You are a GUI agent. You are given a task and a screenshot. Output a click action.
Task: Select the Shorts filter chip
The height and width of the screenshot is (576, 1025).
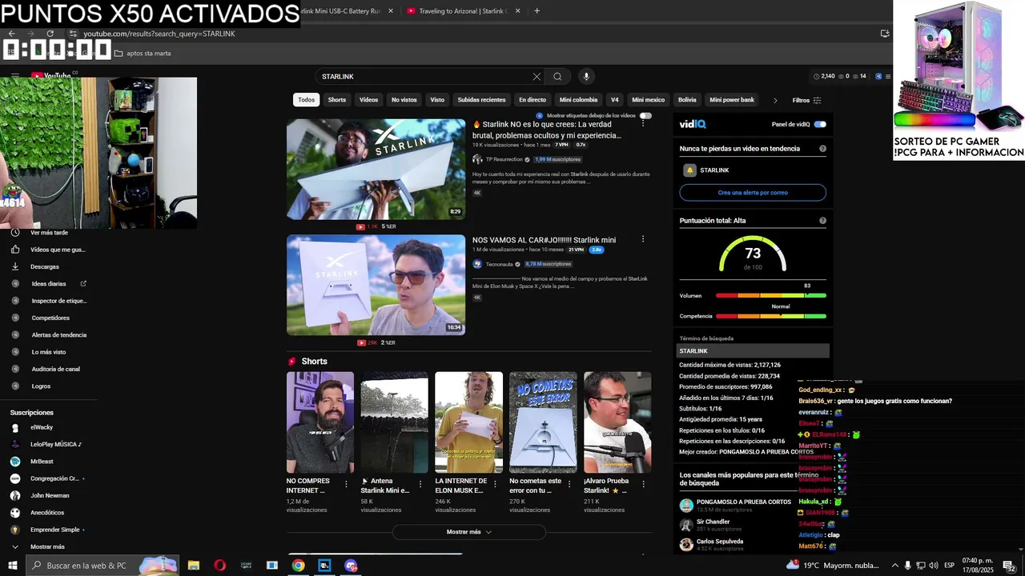click(x=337, y=100)
